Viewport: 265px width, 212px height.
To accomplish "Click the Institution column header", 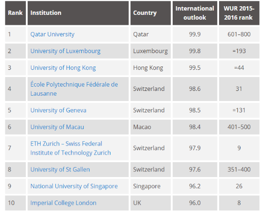I will point(78,13).
